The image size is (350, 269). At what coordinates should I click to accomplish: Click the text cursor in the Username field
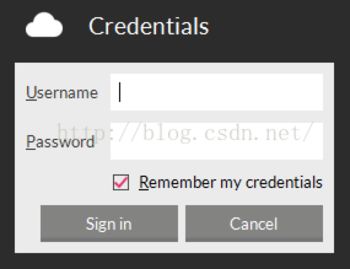tap(120, 92)
